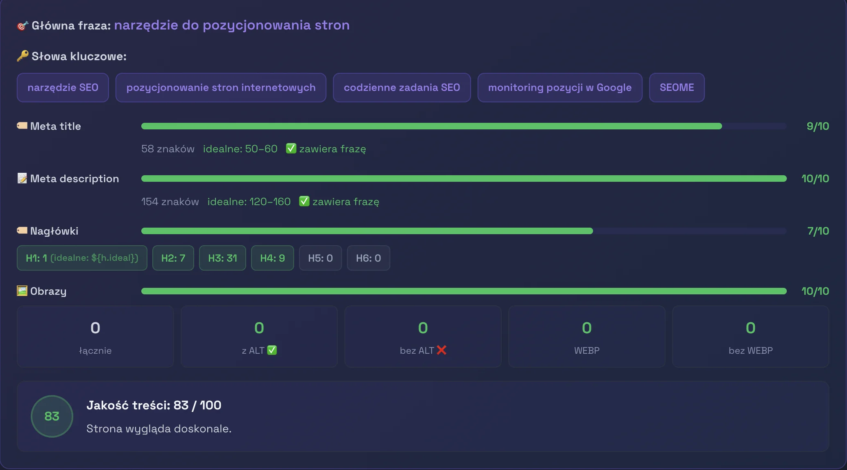Click the red X icon in bez ALT card

tap(442, 350)
